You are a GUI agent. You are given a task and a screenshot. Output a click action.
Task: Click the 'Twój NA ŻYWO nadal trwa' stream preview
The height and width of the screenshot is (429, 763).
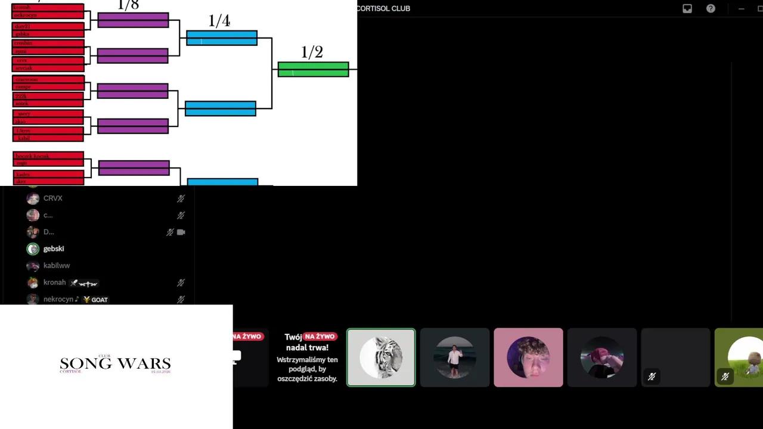tap(307, 357)
